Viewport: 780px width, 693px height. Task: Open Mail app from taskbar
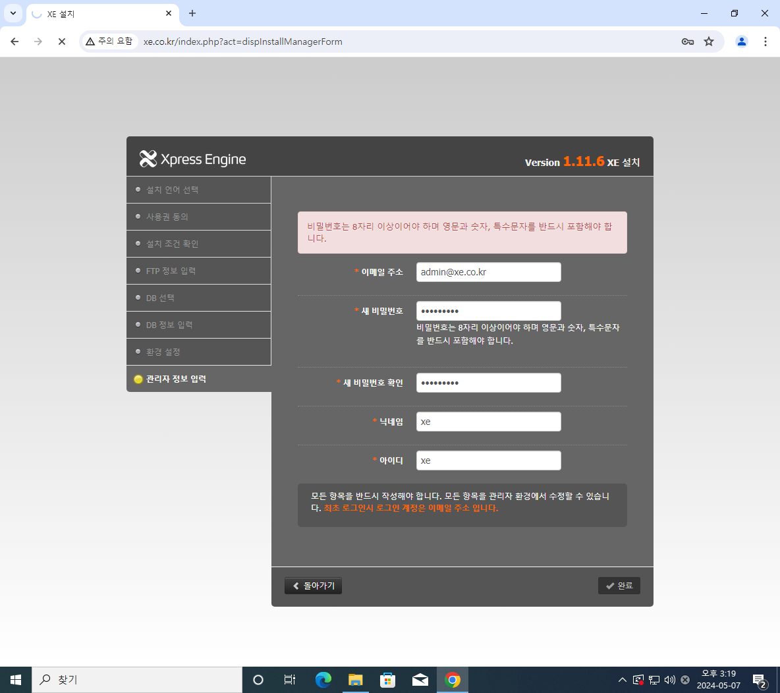pyautogui.click(x=420, y=680)
